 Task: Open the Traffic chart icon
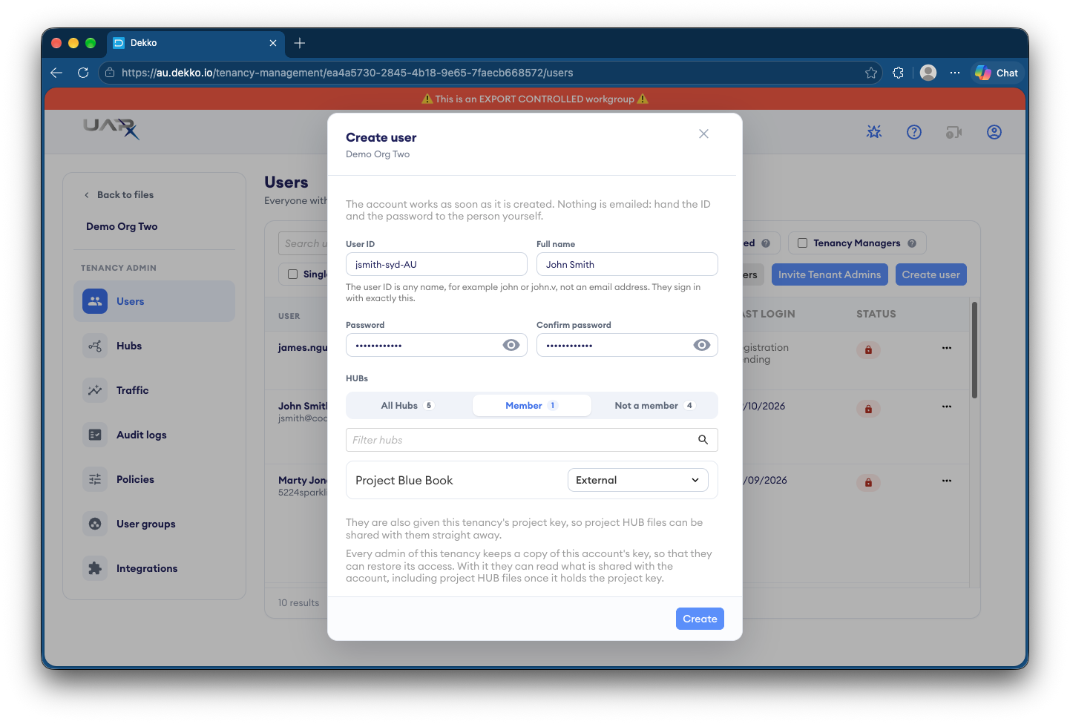(x=95, y=390)
